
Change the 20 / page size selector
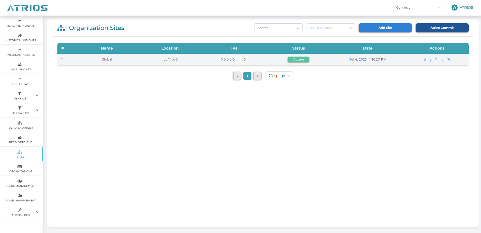tap(279, 76)
